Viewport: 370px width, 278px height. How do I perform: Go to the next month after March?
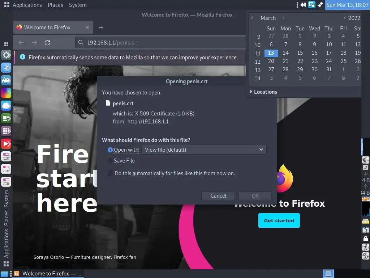tap(283, 18)
